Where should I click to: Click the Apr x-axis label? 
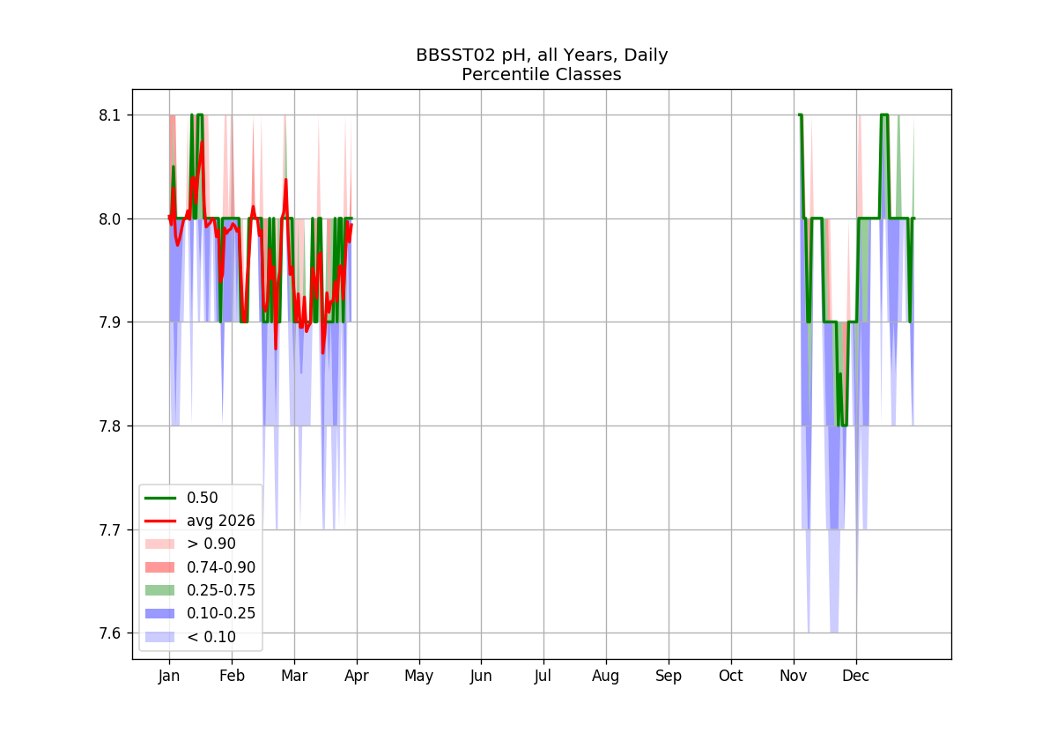click(357, 677)
